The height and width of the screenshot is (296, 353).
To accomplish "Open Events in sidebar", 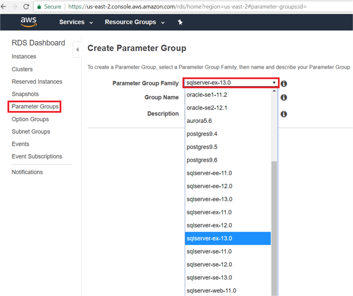I will (x=20, y=144).
